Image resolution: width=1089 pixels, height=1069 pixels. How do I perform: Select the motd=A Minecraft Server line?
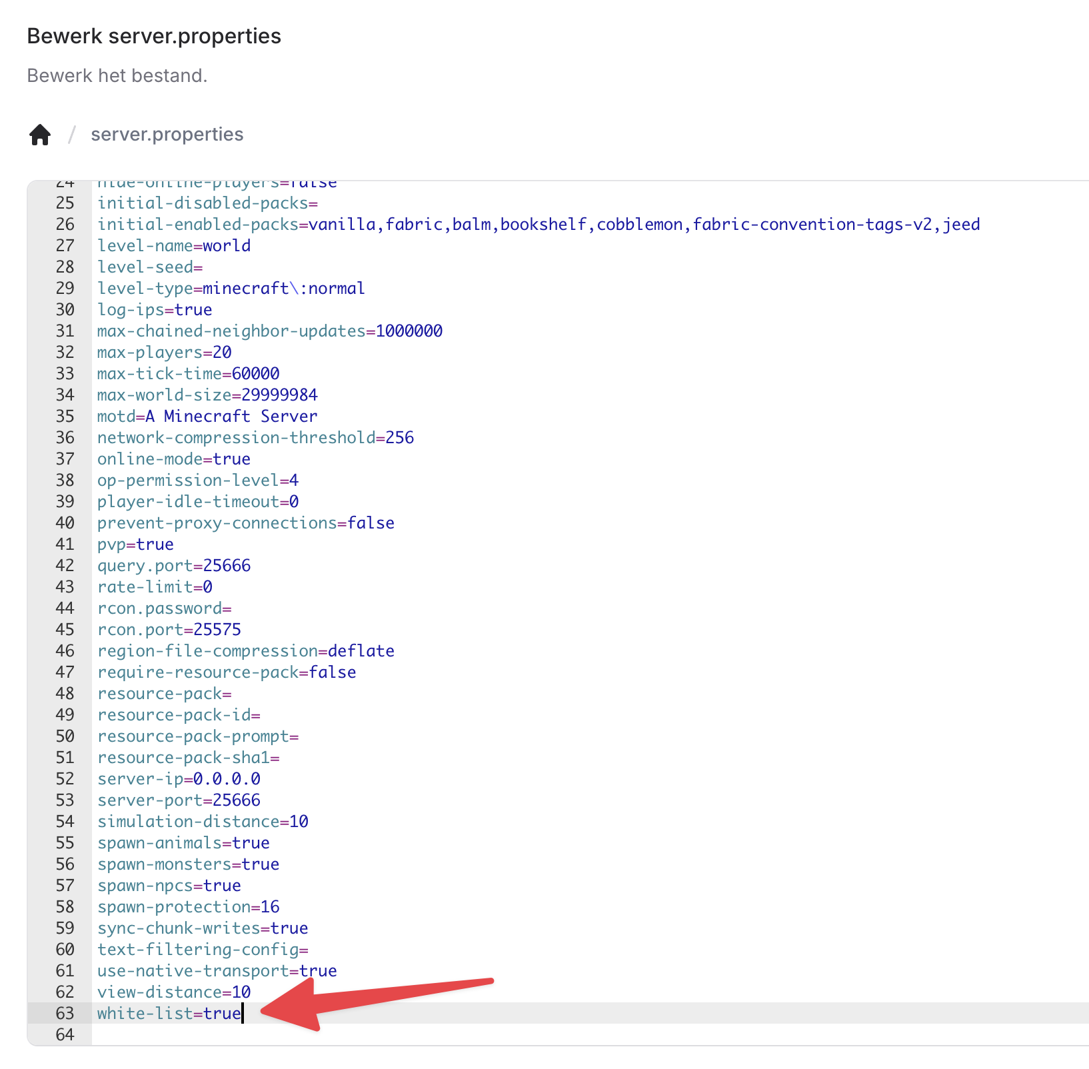pyautogui.click(x=207, y=416)
